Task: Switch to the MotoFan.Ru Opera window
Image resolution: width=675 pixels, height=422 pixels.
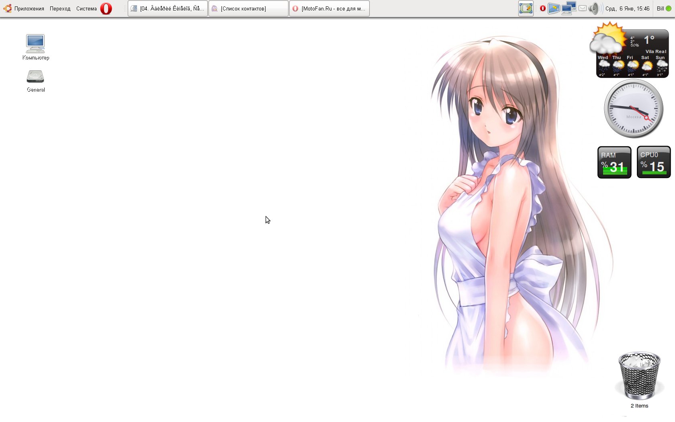Action: 329,8
